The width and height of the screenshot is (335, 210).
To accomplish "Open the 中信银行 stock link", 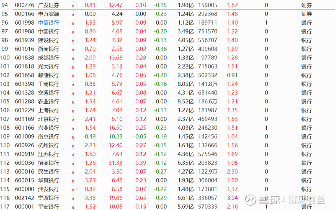I will coord(49,23).
